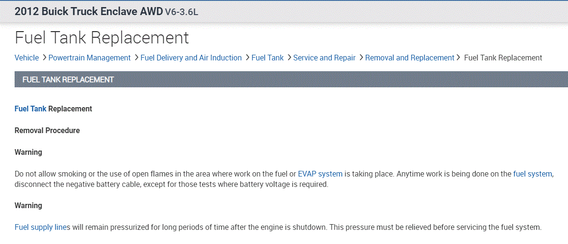Follow the fuel system link in first warning

[x=532, y=174]
